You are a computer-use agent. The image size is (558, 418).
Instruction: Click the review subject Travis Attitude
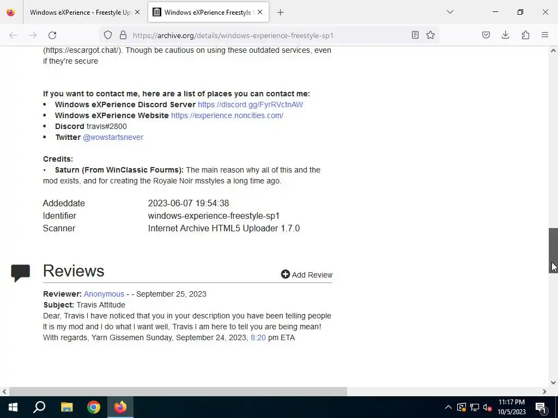[101, 305]
